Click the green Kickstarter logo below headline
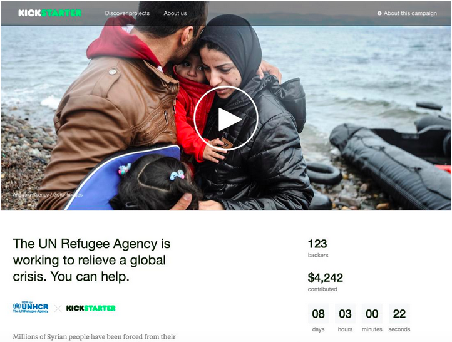 (91, 308)
